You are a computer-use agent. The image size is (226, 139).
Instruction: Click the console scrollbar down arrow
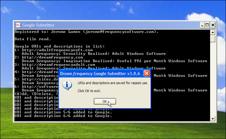pos(213,119)
